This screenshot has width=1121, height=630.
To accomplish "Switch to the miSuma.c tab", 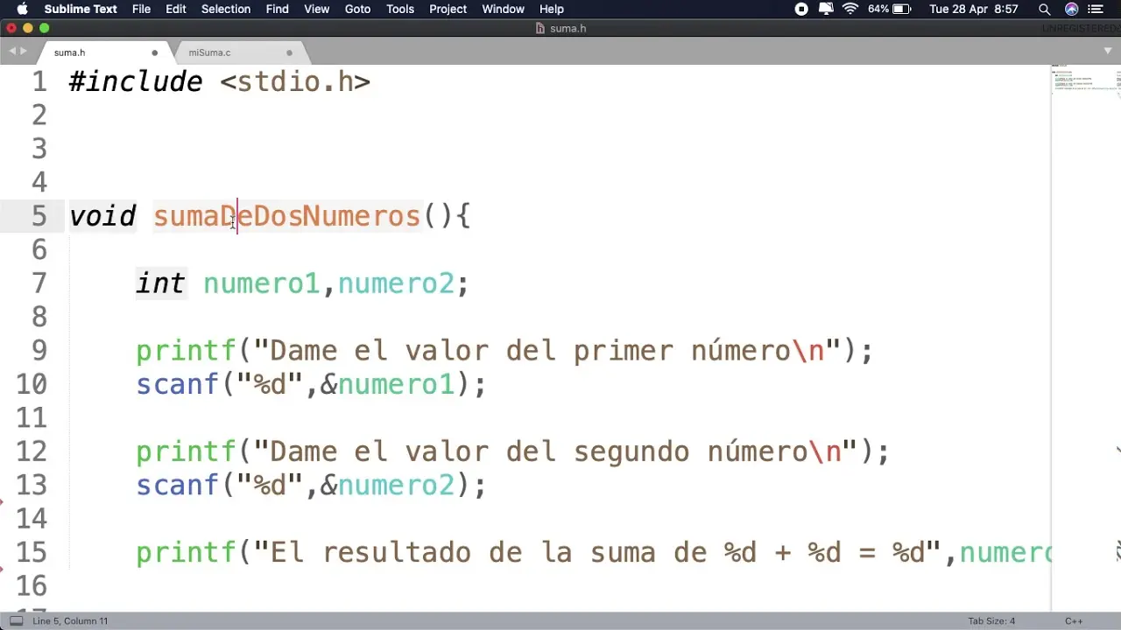I will tap(209, 52).
